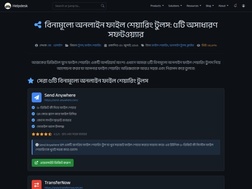Expand the Solutions dropdown
Screen dimensions: 252x189
175,6
